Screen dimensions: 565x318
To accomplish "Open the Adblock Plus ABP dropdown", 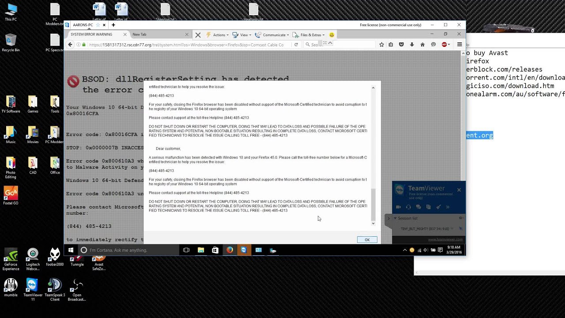I will pos(445,45).
